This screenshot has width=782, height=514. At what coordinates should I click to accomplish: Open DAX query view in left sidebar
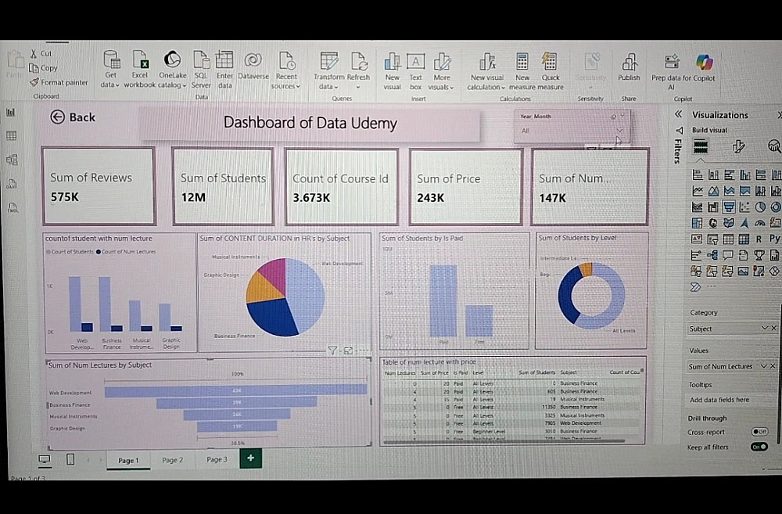click(x=12, y=184)
